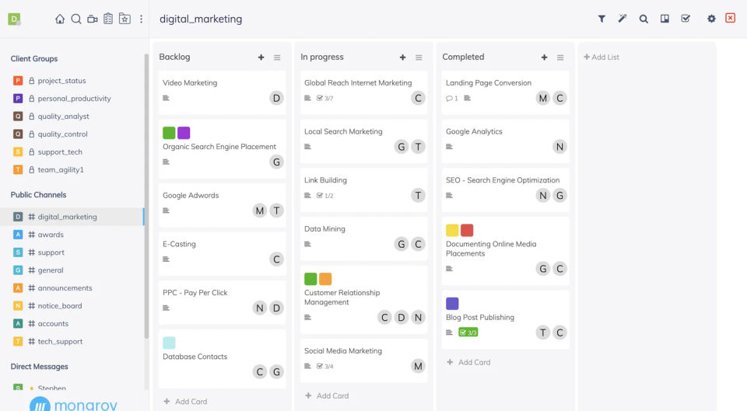The height and width of the screenshot is (411, 747).
Task: Click the 3/3 checklist badge on Blog Post Publishing
Action: (468, 333)
